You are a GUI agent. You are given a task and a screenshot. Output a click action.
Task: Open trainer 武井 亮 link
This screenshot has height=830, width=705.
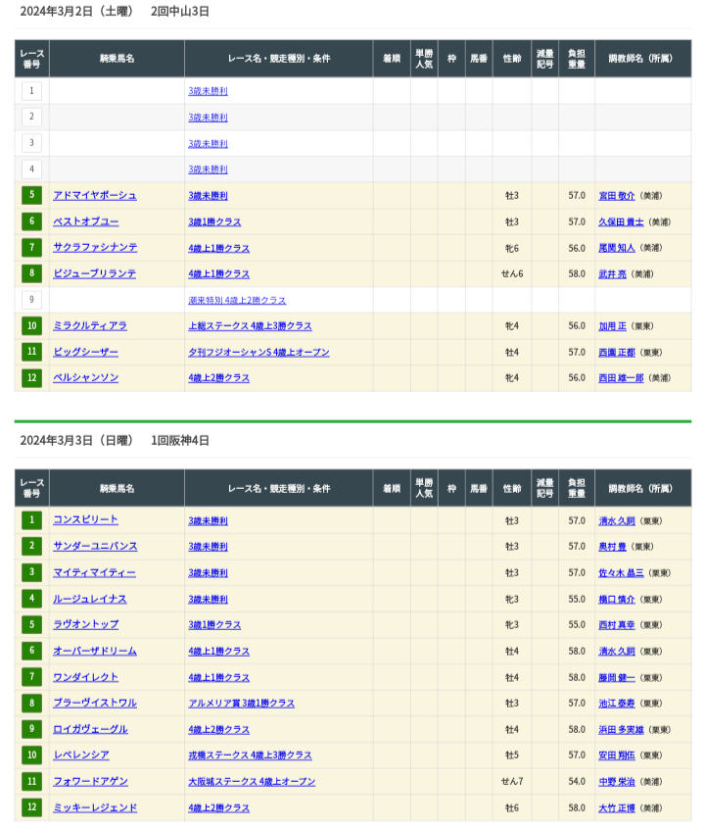click(x=612, y=273)
